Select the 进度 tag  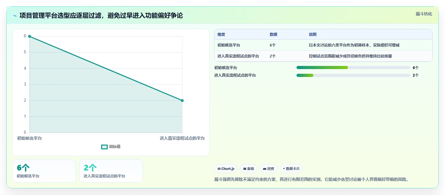pyautogui.click(x=269, y=169)
